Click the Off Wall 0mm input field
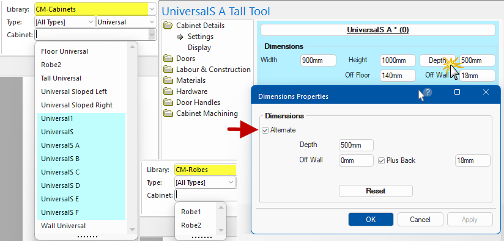This screenshot has width=504, height=241. click(356, 160)
